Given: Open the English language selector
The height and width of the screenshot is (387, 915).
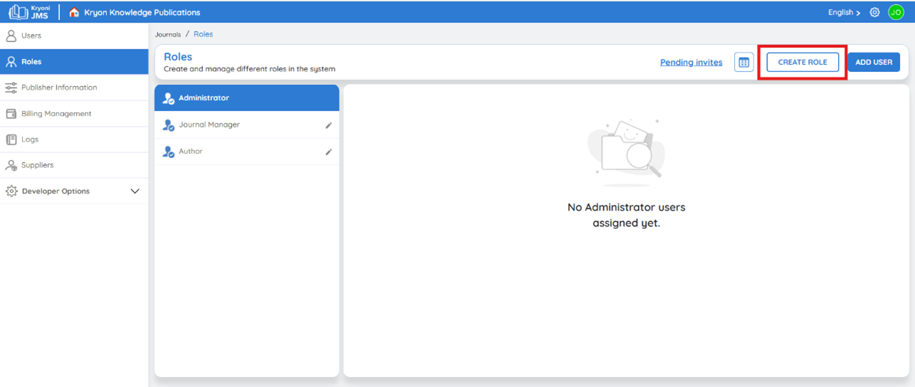Looking at the screenshot, I should [844, 12].
